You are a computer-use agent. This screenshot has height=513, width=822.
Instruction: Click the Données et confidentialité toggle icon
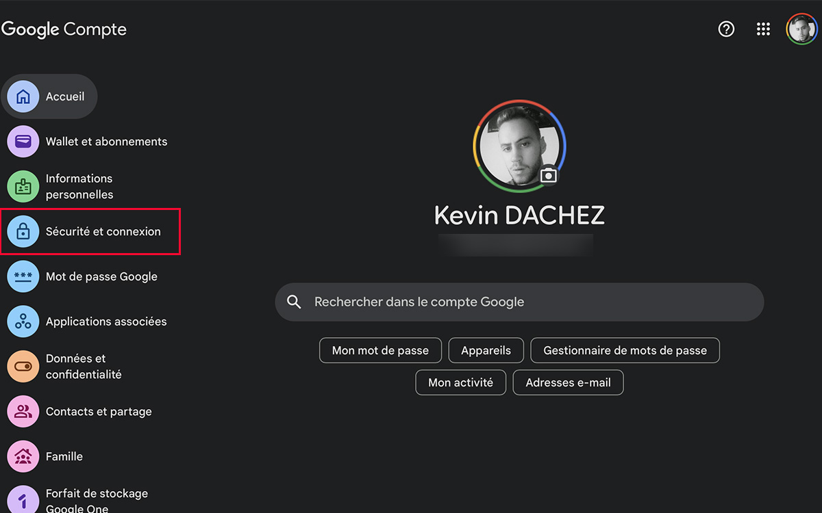coord(23,367)
